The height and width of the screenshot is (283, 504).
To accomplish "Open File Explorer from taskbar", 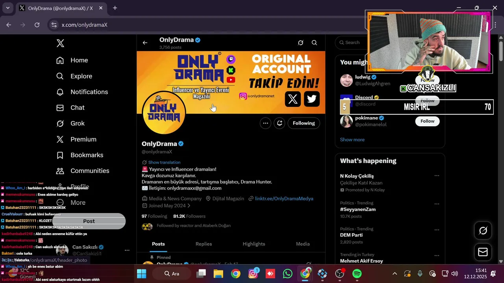I will pyautogui.click(x=219, y=274).
